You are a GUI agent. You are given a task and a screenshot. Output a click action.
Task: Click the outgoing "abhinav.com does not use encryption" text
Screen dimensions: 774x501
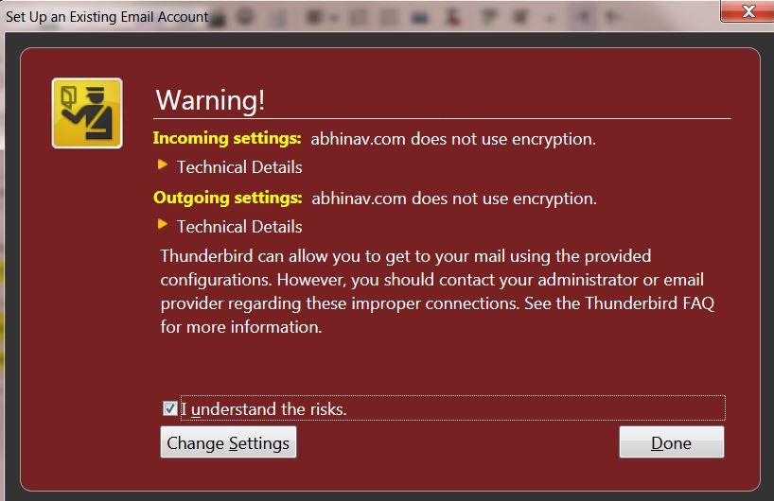tap(453, 199)
